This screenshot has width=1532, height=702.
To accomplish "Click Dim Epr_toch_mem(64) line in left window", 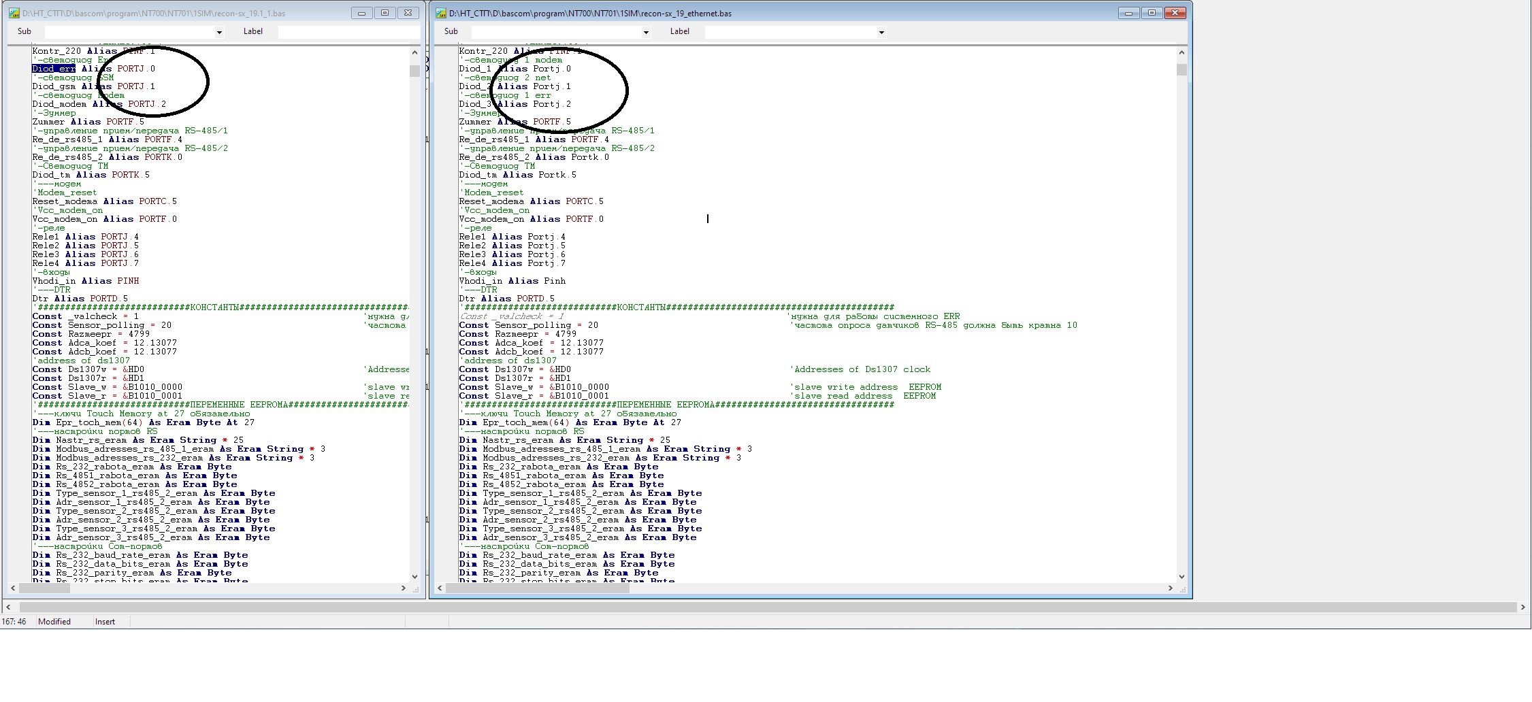I will [x=144, y=422].
